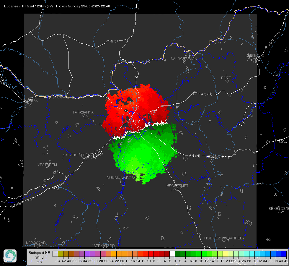289x266 pixels.
Task: Click the white zero-velocity band across the radar echo
Action: [140, 131]
